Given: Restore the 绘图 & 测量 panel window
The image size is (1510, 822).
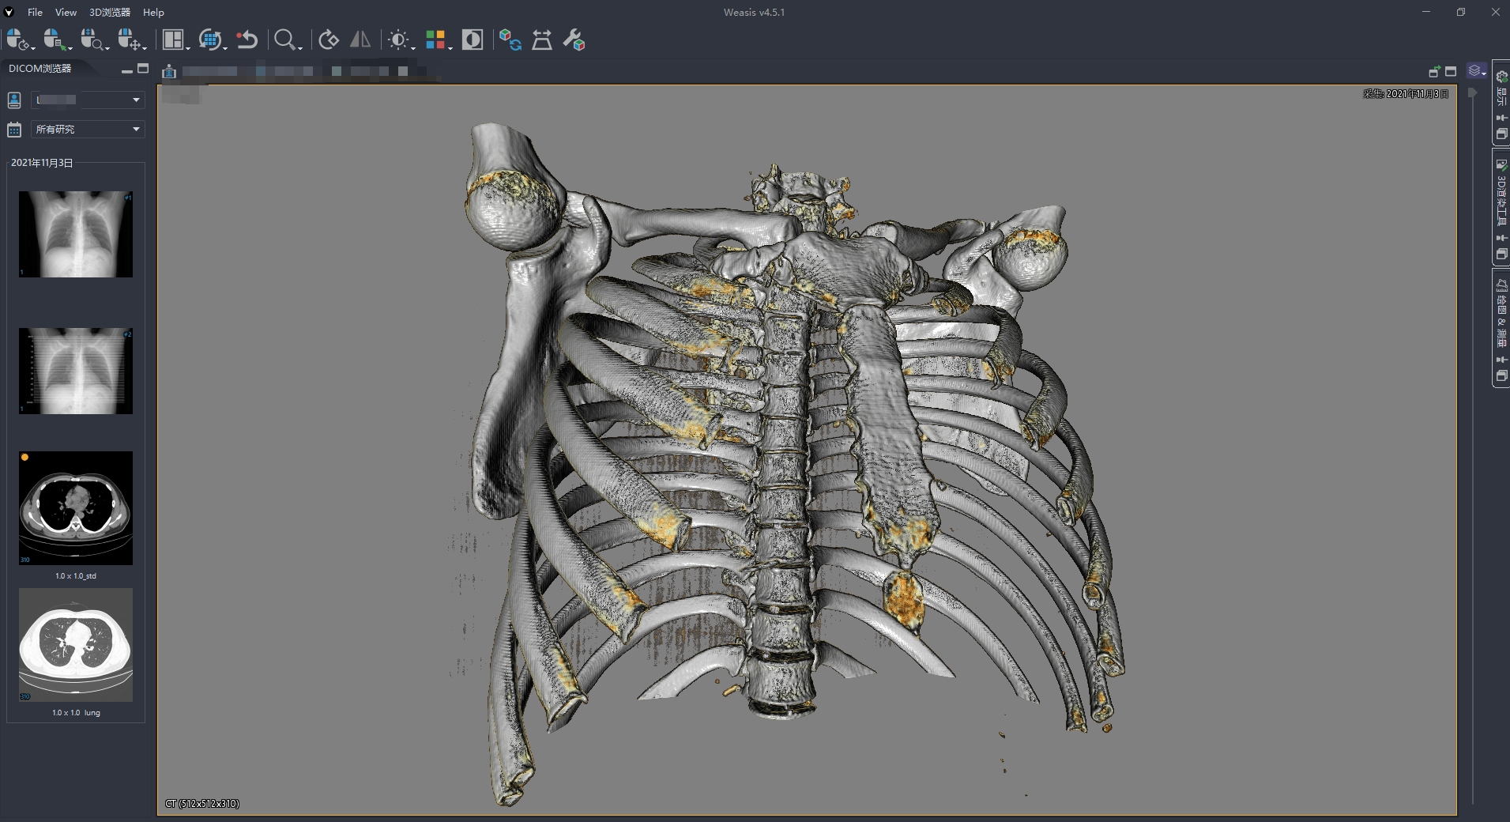Looking at the screenshot, I should click(1502, 376).
